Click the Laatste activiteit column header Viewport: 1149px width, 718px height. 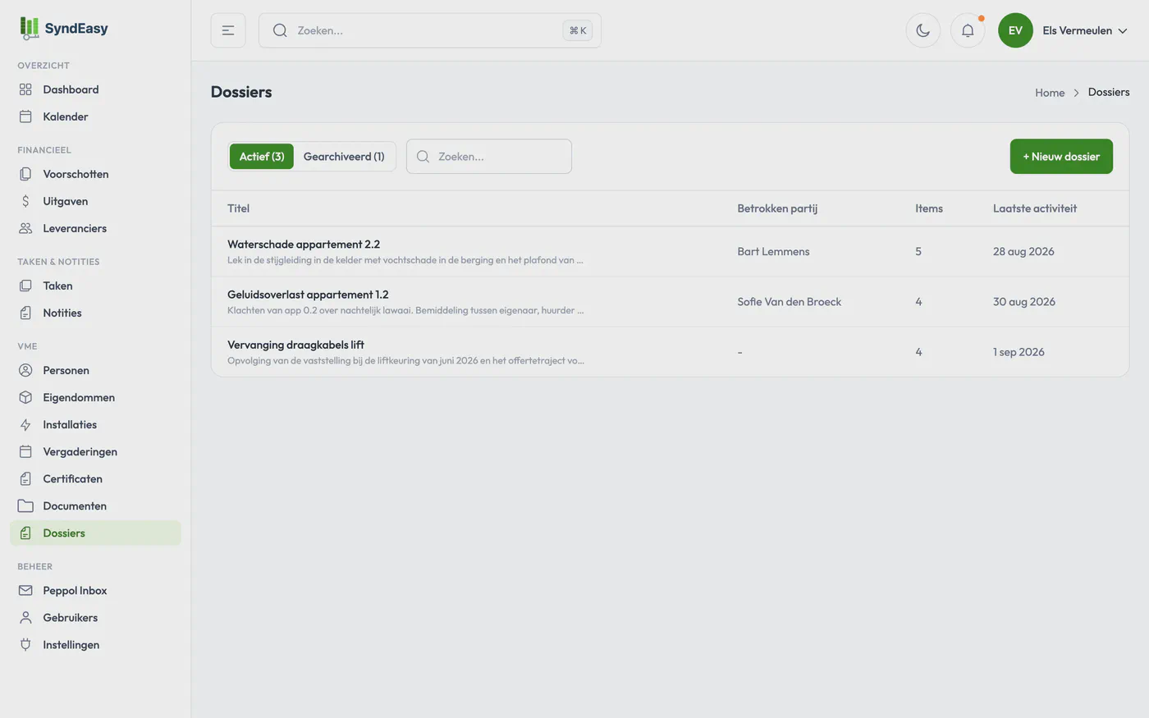(x=1035, y=208)
